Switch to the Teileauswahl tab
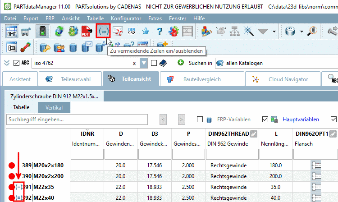Screen dimensions: 338x202 click(70, 79)
